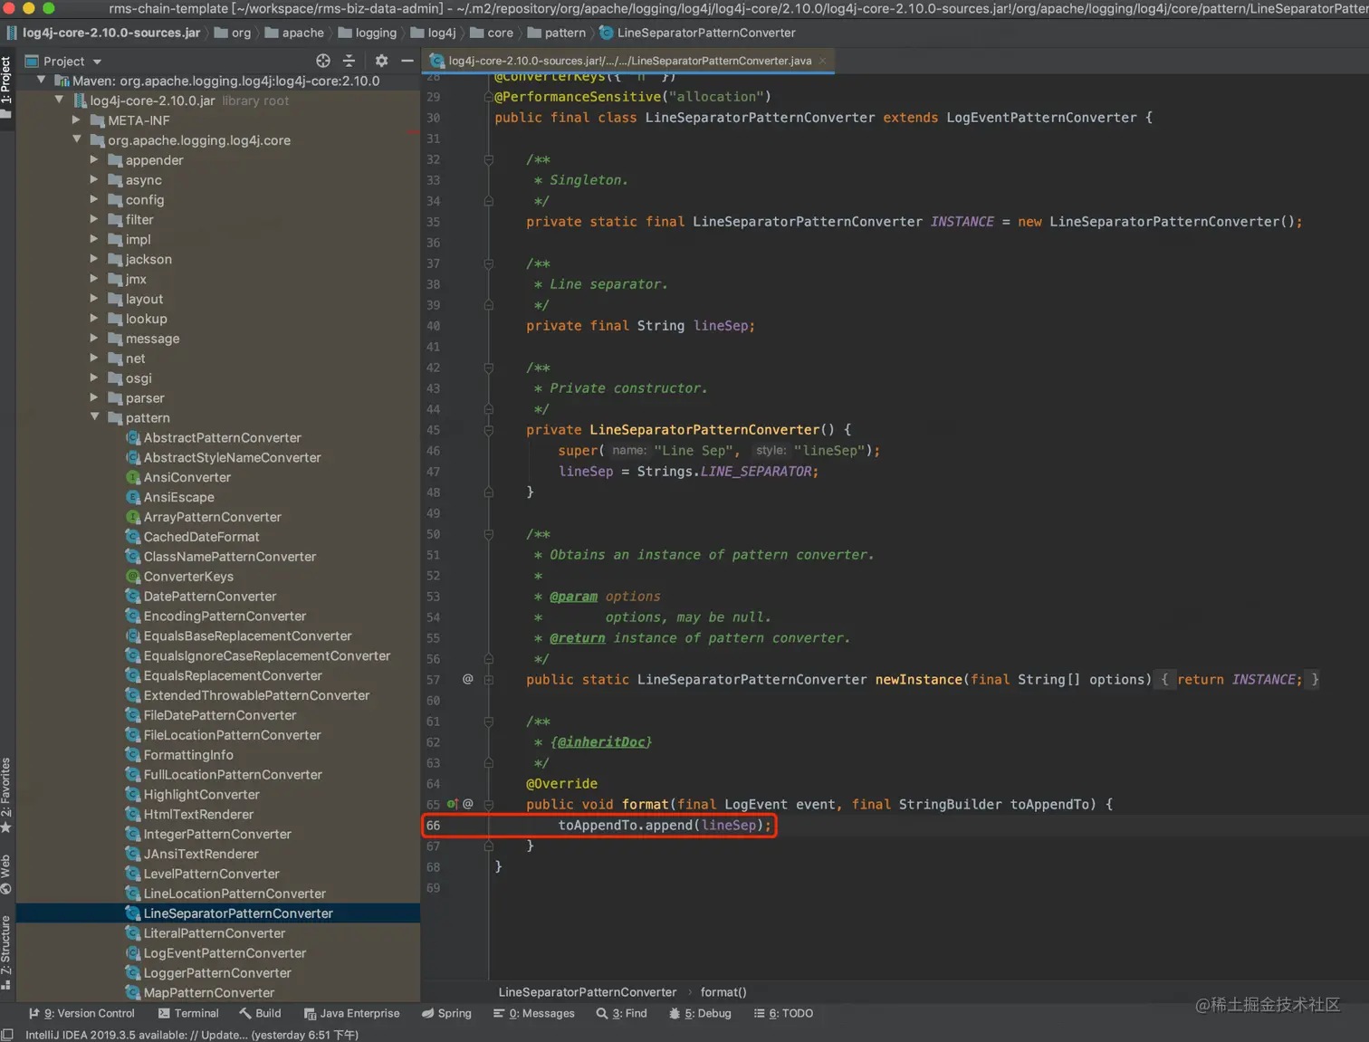Click override gutter icon on line 65
Viewport: 1369px width, 1042px height.
point(452,804)
